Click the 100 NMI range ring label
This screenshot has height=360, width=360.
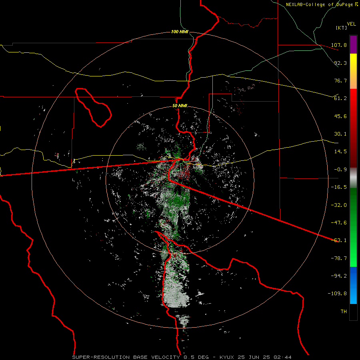[180, 32]
